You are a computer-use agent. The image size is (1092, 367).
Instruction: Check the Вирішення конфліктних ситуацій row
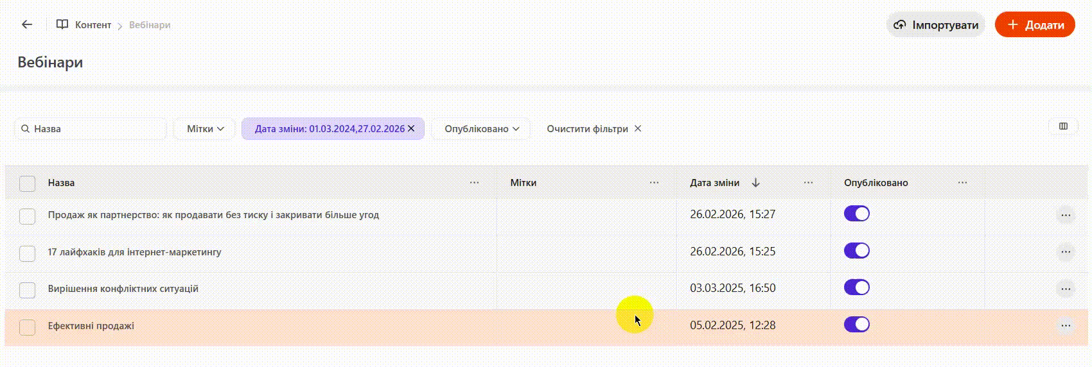pos(27,289)
